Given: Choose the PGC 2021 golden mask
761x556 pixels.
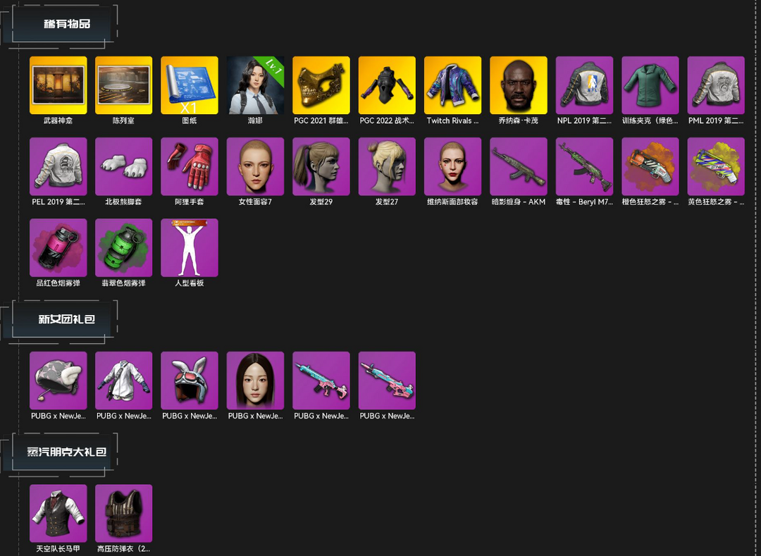Looking at the screenshot, I should click(321, 85).
